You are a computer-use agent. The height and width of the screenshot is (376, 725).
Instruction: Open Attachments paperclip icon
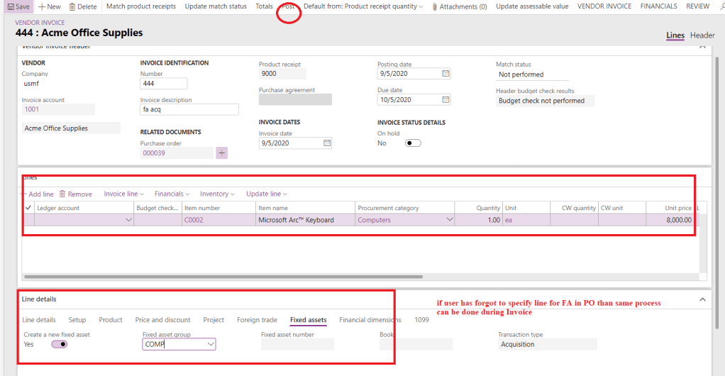(435, 7)
